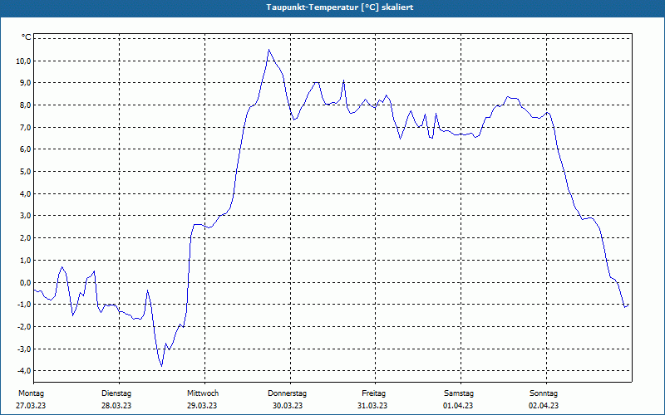This screenshot has width=665, height=415.
Task: Select the 2,0 y-axis value
Action: (25, 238)
